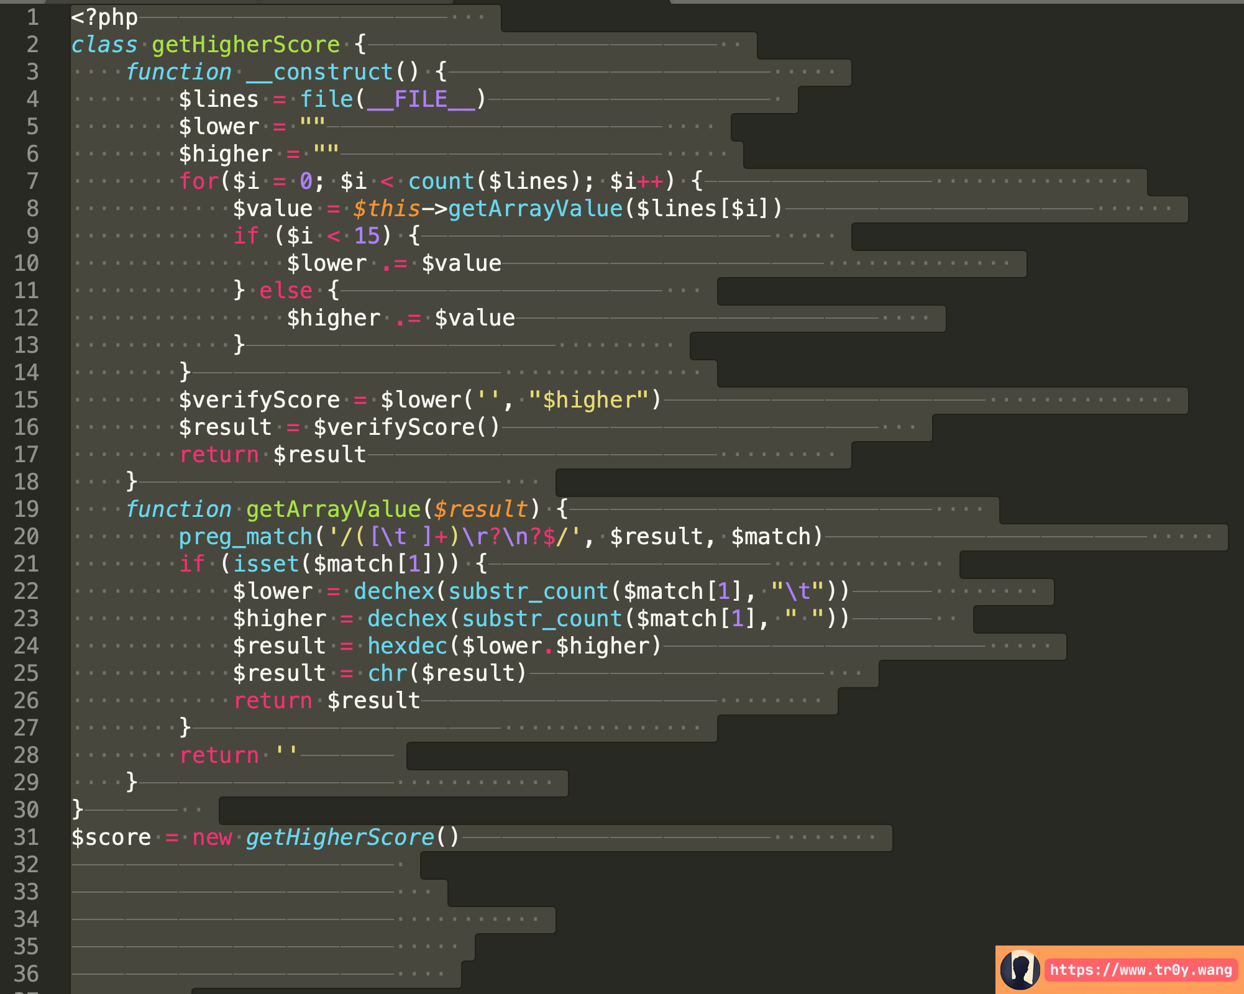The width and height of the screenshot is (1244, 994).
Task: Click the opening <?php tag
Action: (104, 17)
